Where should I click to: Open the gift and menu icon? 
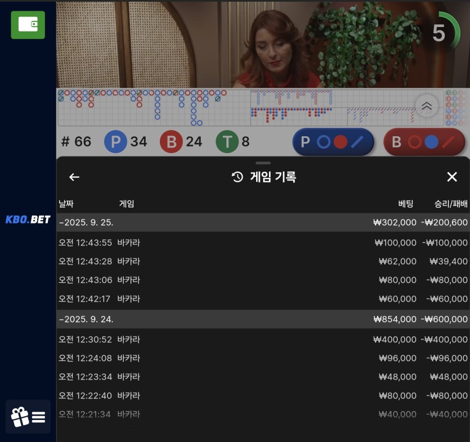point(28,417)
